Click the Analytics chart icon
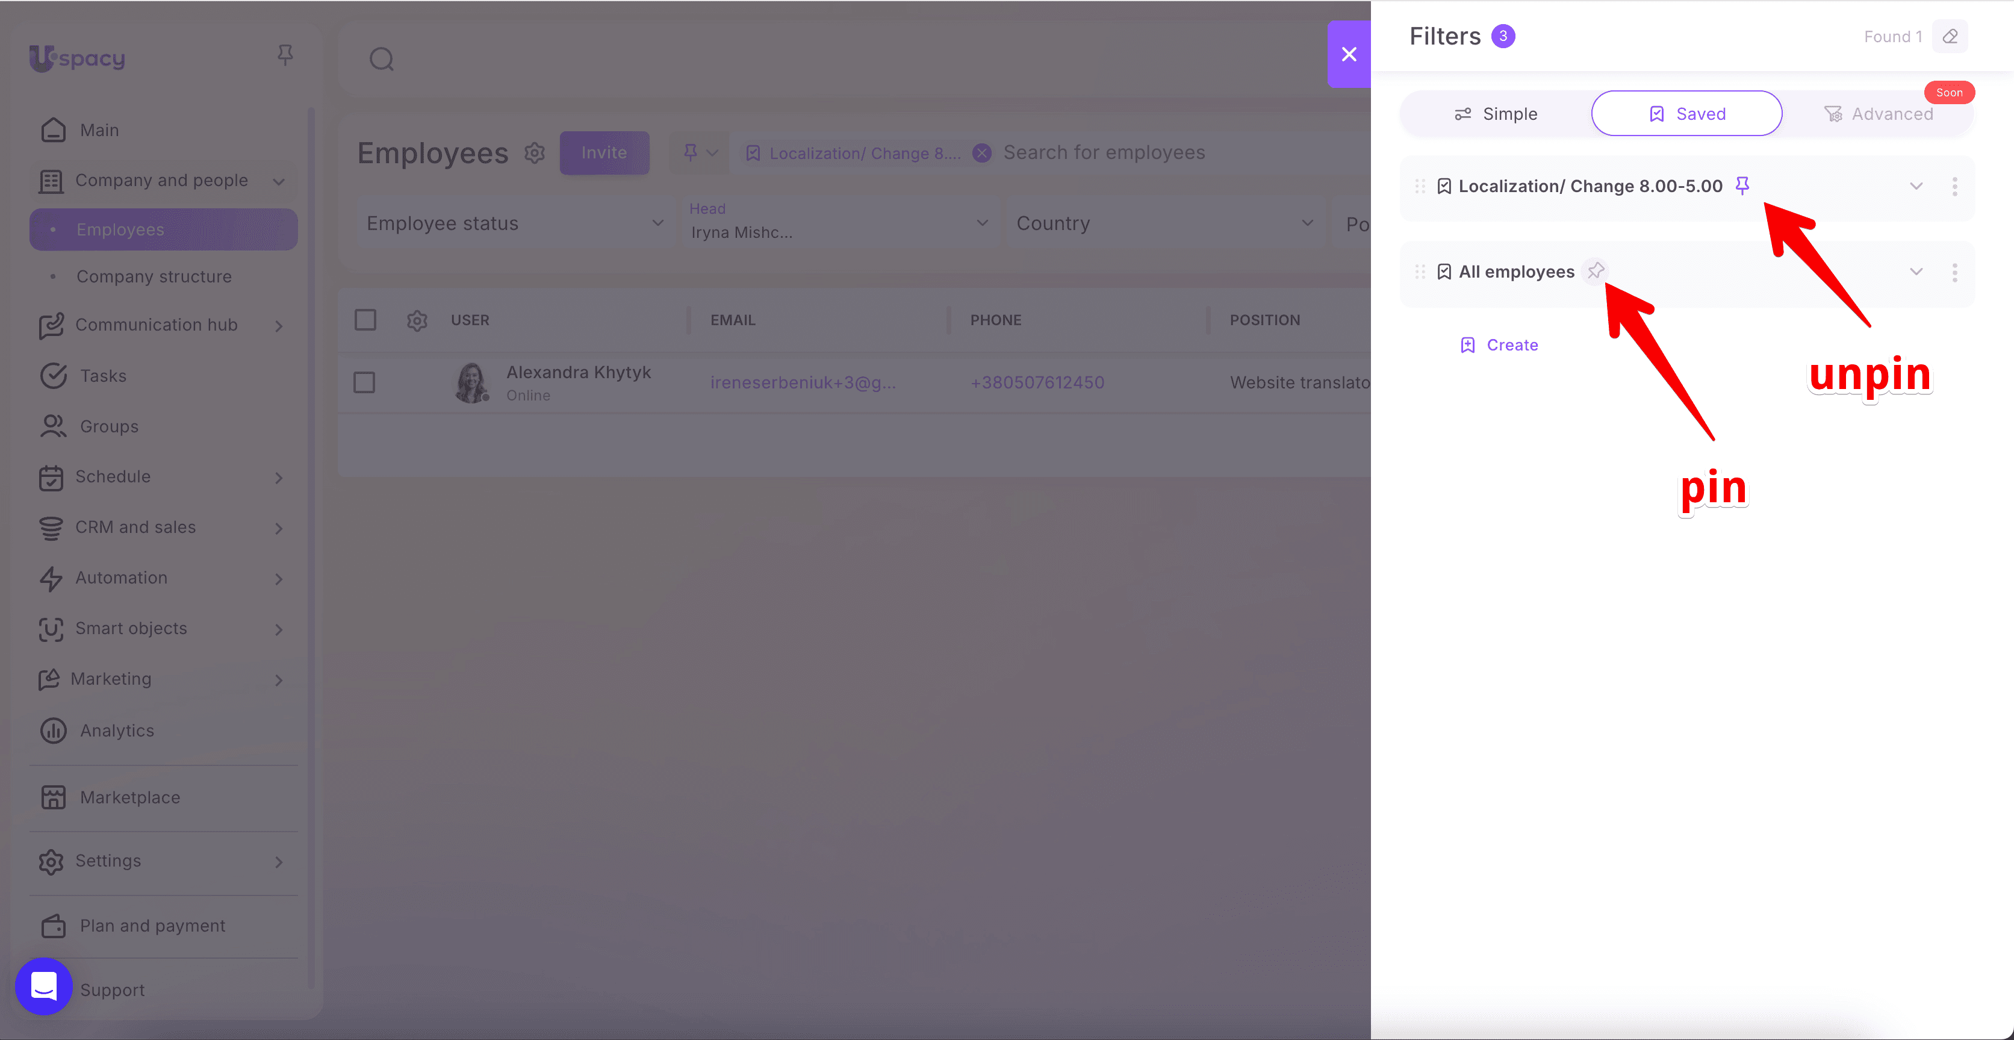Image resolution: width=2014 pixels, height=1040 pixels. pyautogui.click(x=53, y=730)
